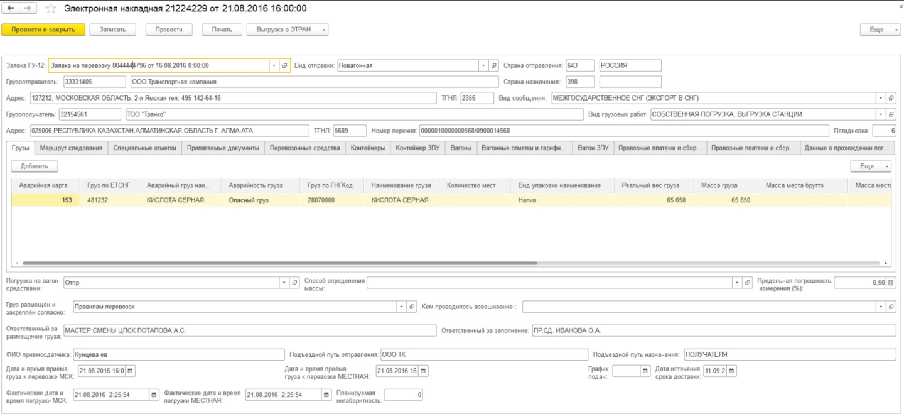
Task: Select the 28070000 ГНГ code cell
Action: pyautogui.click(x=332, y=200)
